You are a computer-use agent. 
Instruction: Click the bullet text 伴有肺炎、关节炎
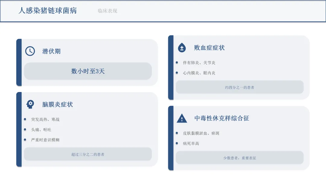199,63
